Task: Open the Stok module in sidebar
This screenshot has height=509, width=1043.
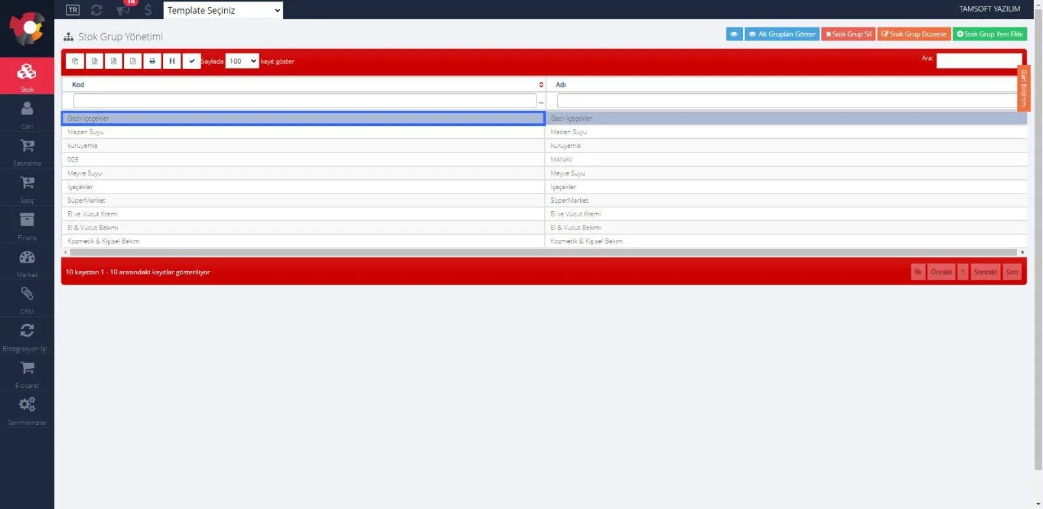Action: click(x=27, y=76)
